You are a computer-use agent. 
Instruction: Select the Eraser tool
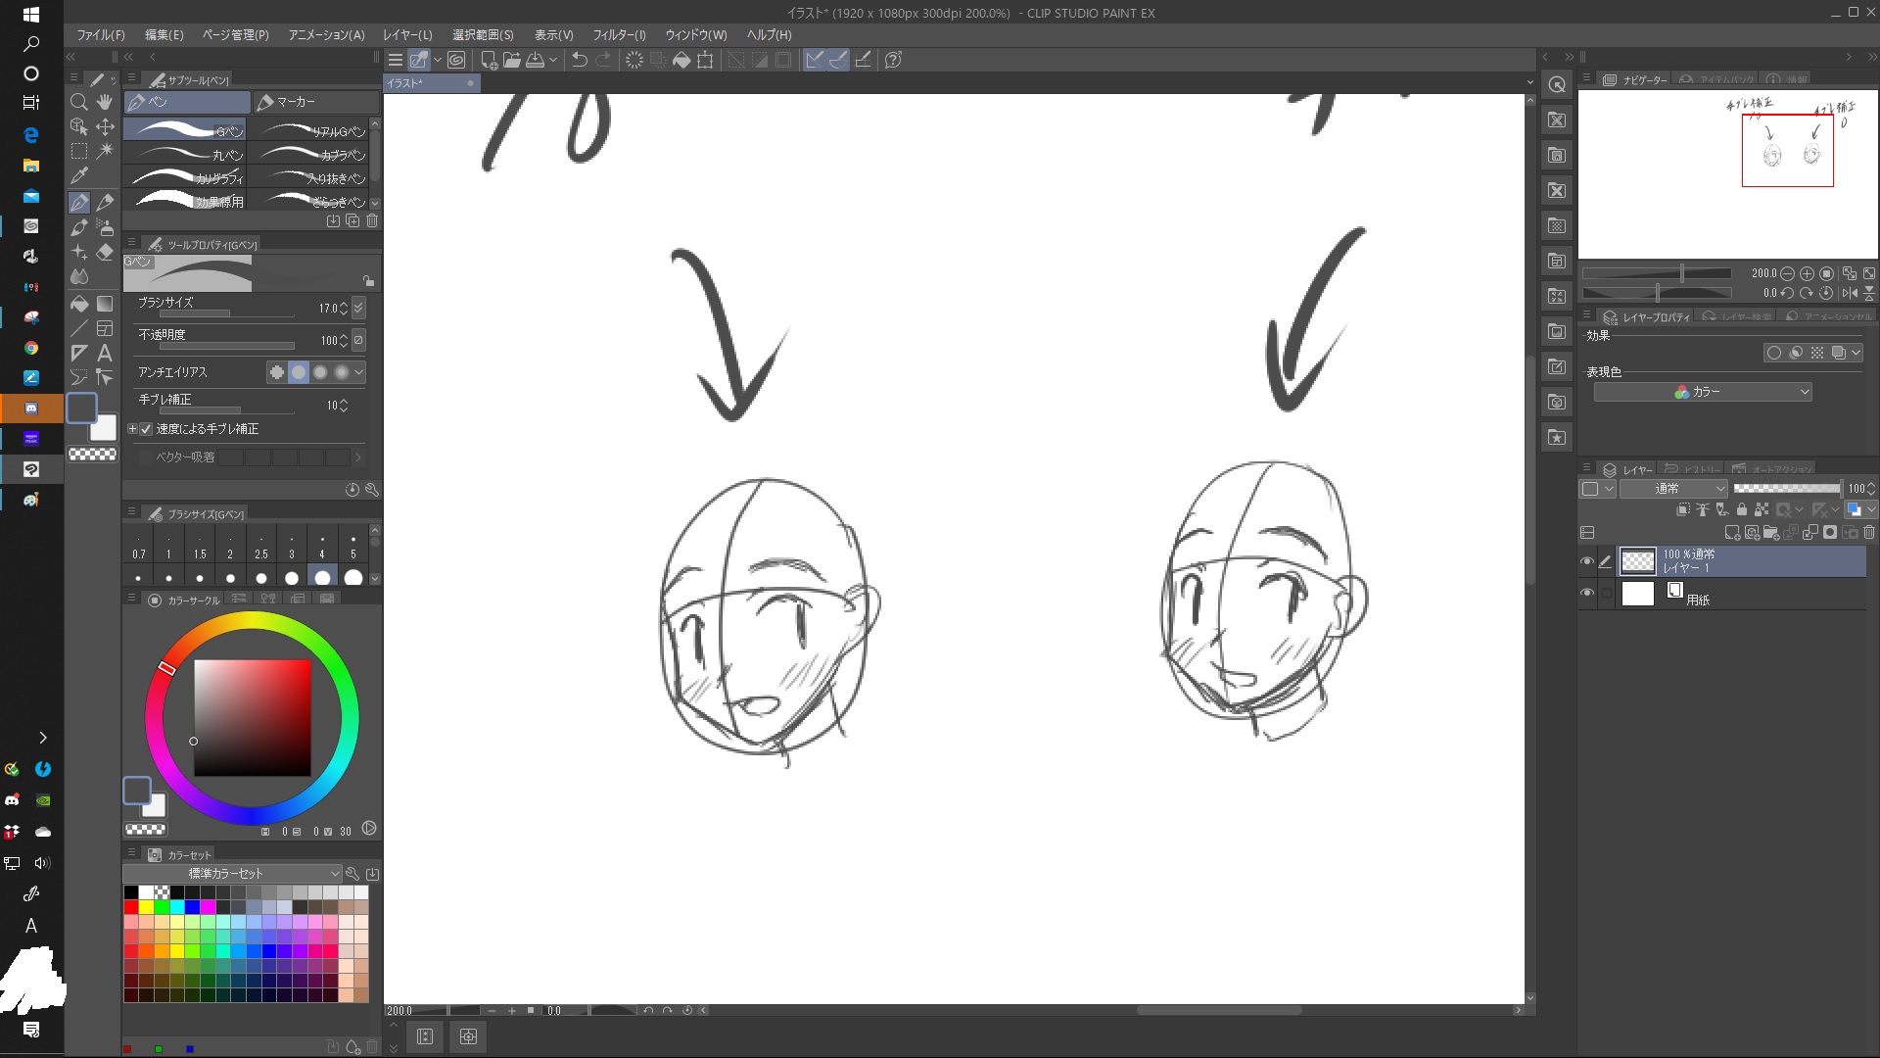(x=105, y=252)
